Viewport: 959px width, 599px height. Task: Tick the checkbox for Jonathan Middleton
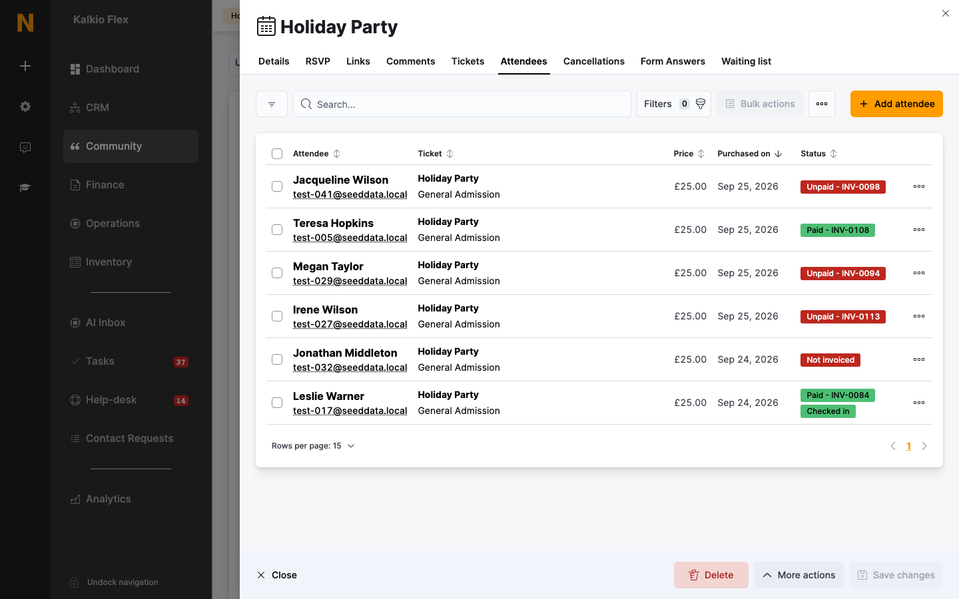click(x=277, y=359)
